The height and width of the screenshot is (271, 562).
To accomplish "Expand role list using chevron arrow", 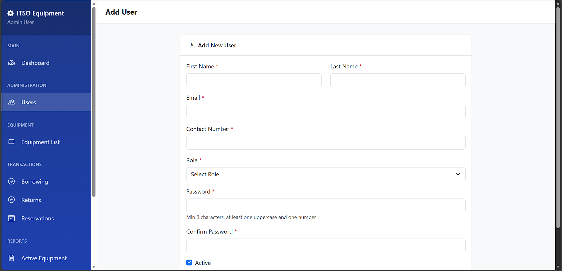I will coord(458,174).
